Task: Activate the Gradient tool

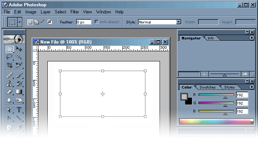Action: click(19, 92)
